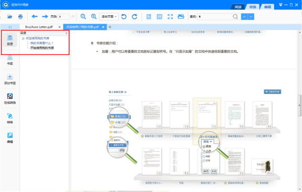Switch to the 阅读 mode tab
Viewport: 302px width, 192px height.
[x=238, y=7]
